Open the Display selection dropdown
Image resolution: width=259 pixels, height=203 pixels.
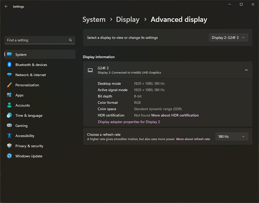228,38
